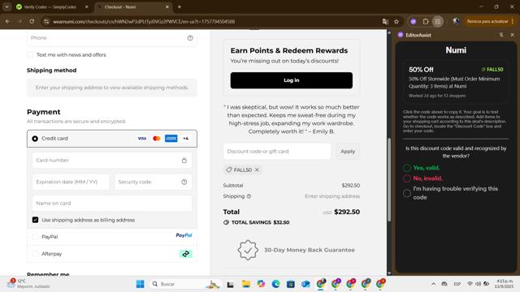Click the Phone field help icon
This screenshot has width=520, height=292.
click(x=190, y=38)
